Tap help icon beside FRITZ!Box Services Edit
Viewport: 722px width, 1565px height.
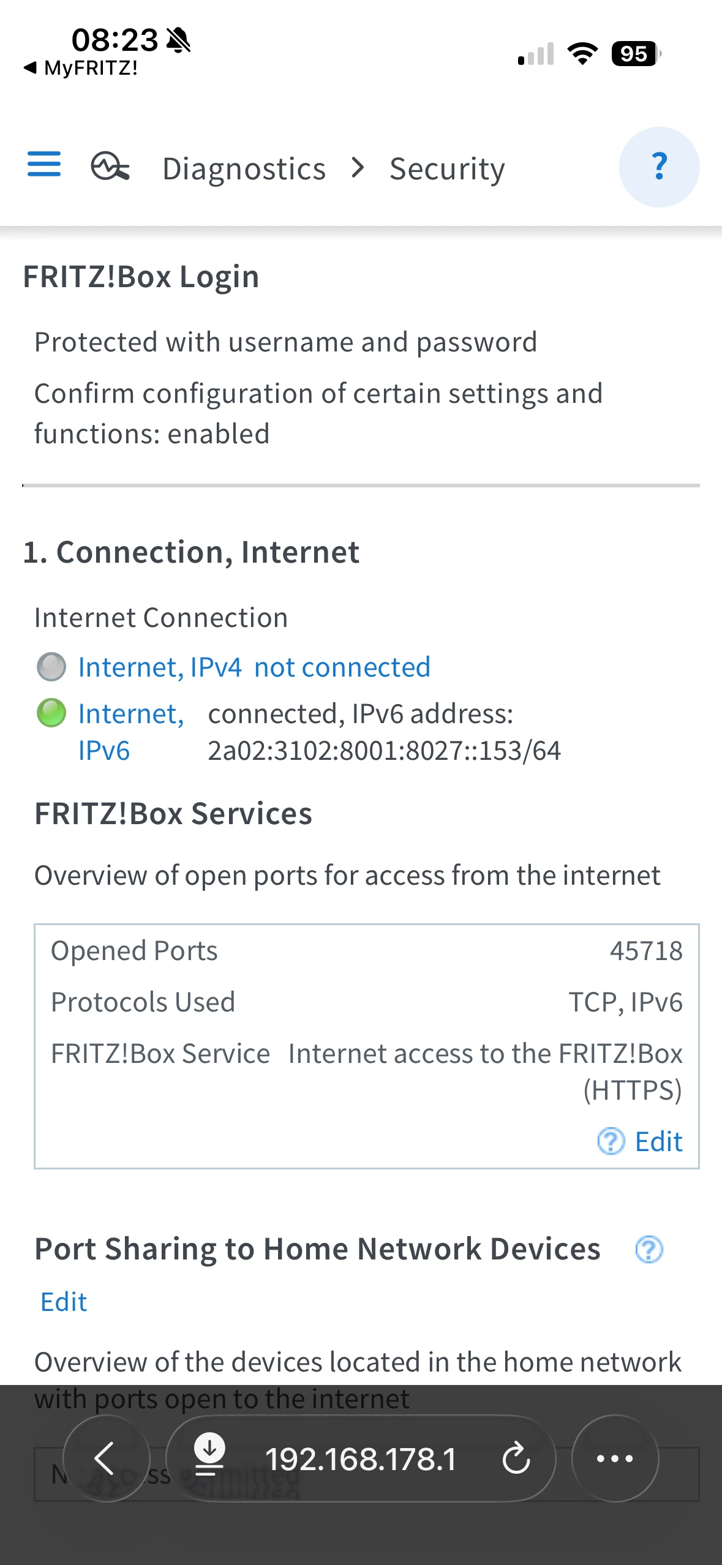611,1141
